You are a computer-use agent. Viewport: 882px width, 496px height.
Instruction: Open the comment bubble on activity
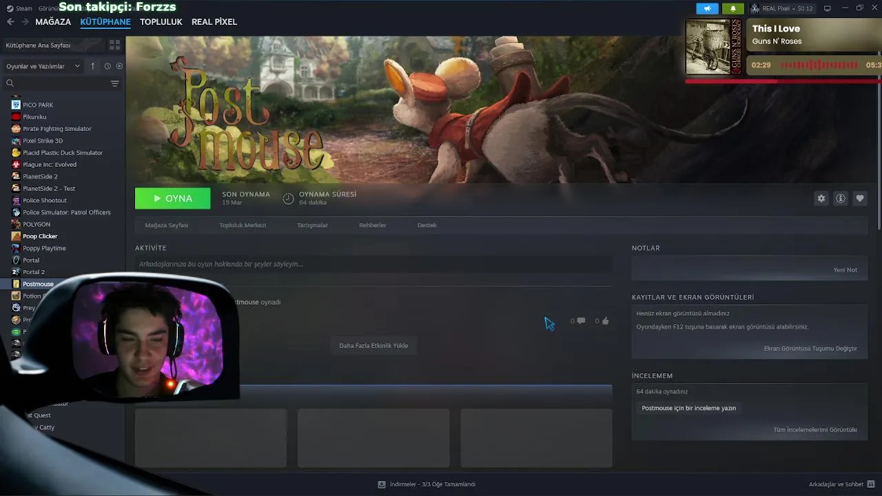(581, 321)
